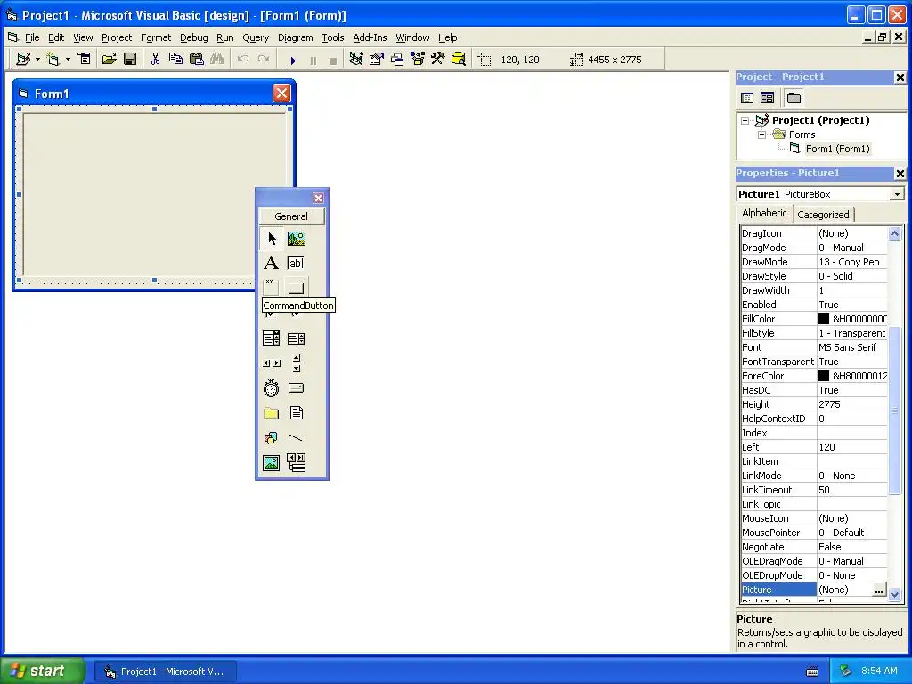Open the Debug menu
Image resolution: width=912 pixels, height=684 pixels.
[193, 37]
